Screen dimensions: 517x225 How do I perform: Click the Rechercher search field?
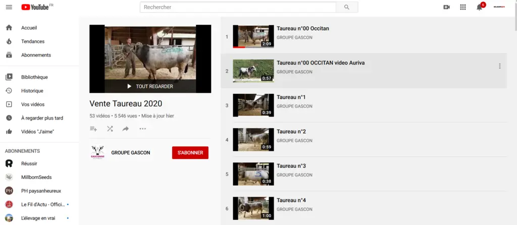click(x=238, y=7)
